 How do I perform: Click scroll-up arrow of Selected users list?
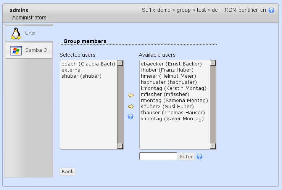(120, 63)
